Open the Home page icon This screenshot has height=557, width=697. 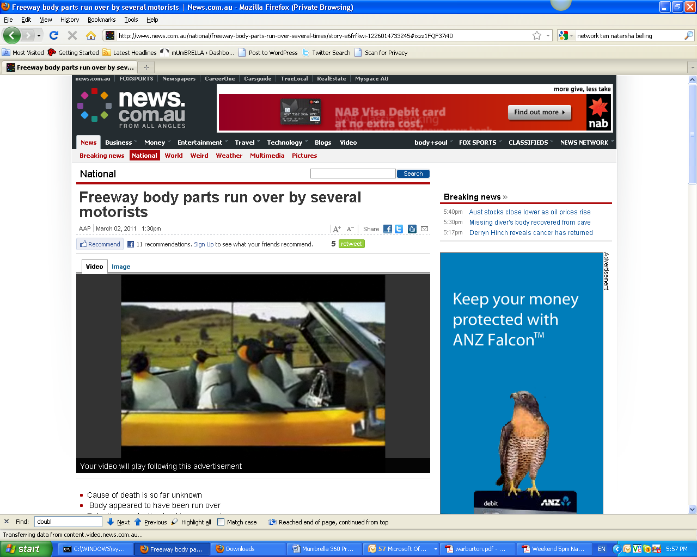click(91, 35)
